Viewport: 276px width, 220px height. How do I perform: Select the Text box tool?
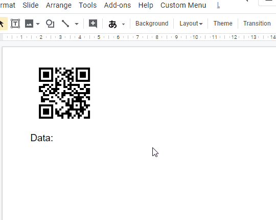click(15, 24)
